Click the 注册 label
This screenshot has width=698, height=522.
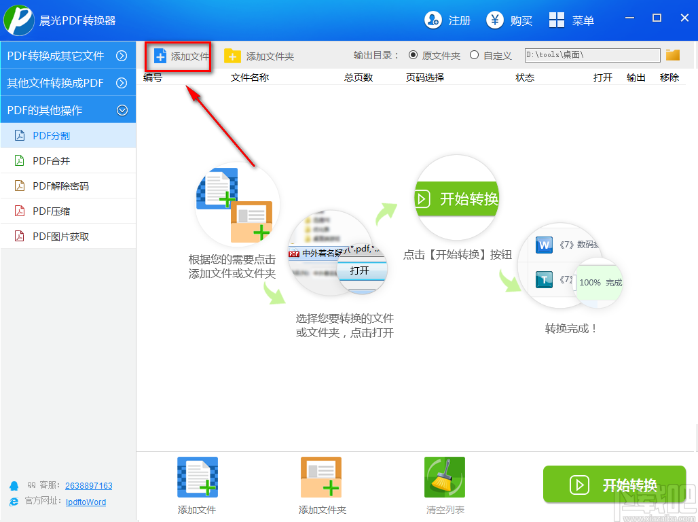(460, 20)
